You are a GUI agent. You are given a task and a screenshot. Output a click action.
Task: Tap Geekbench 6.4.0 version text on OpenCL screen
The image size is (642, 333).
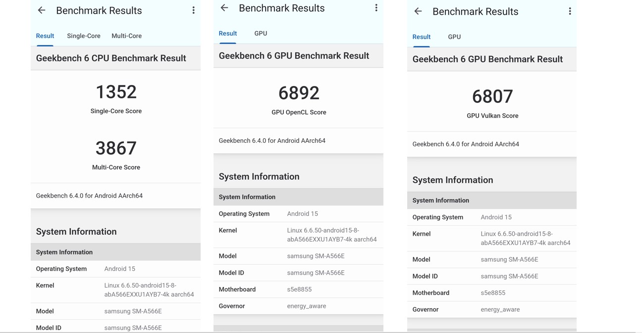272,141
